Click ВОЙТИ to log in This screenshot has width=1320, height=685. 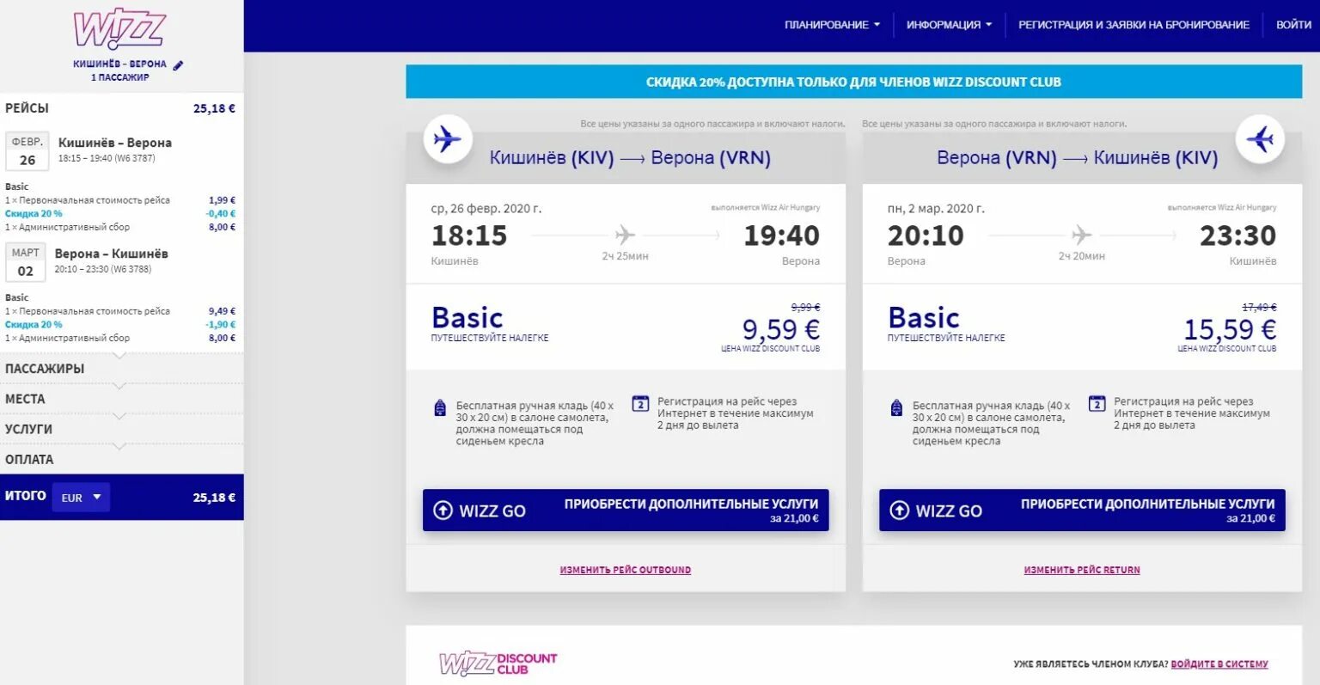pos(1293,25)
